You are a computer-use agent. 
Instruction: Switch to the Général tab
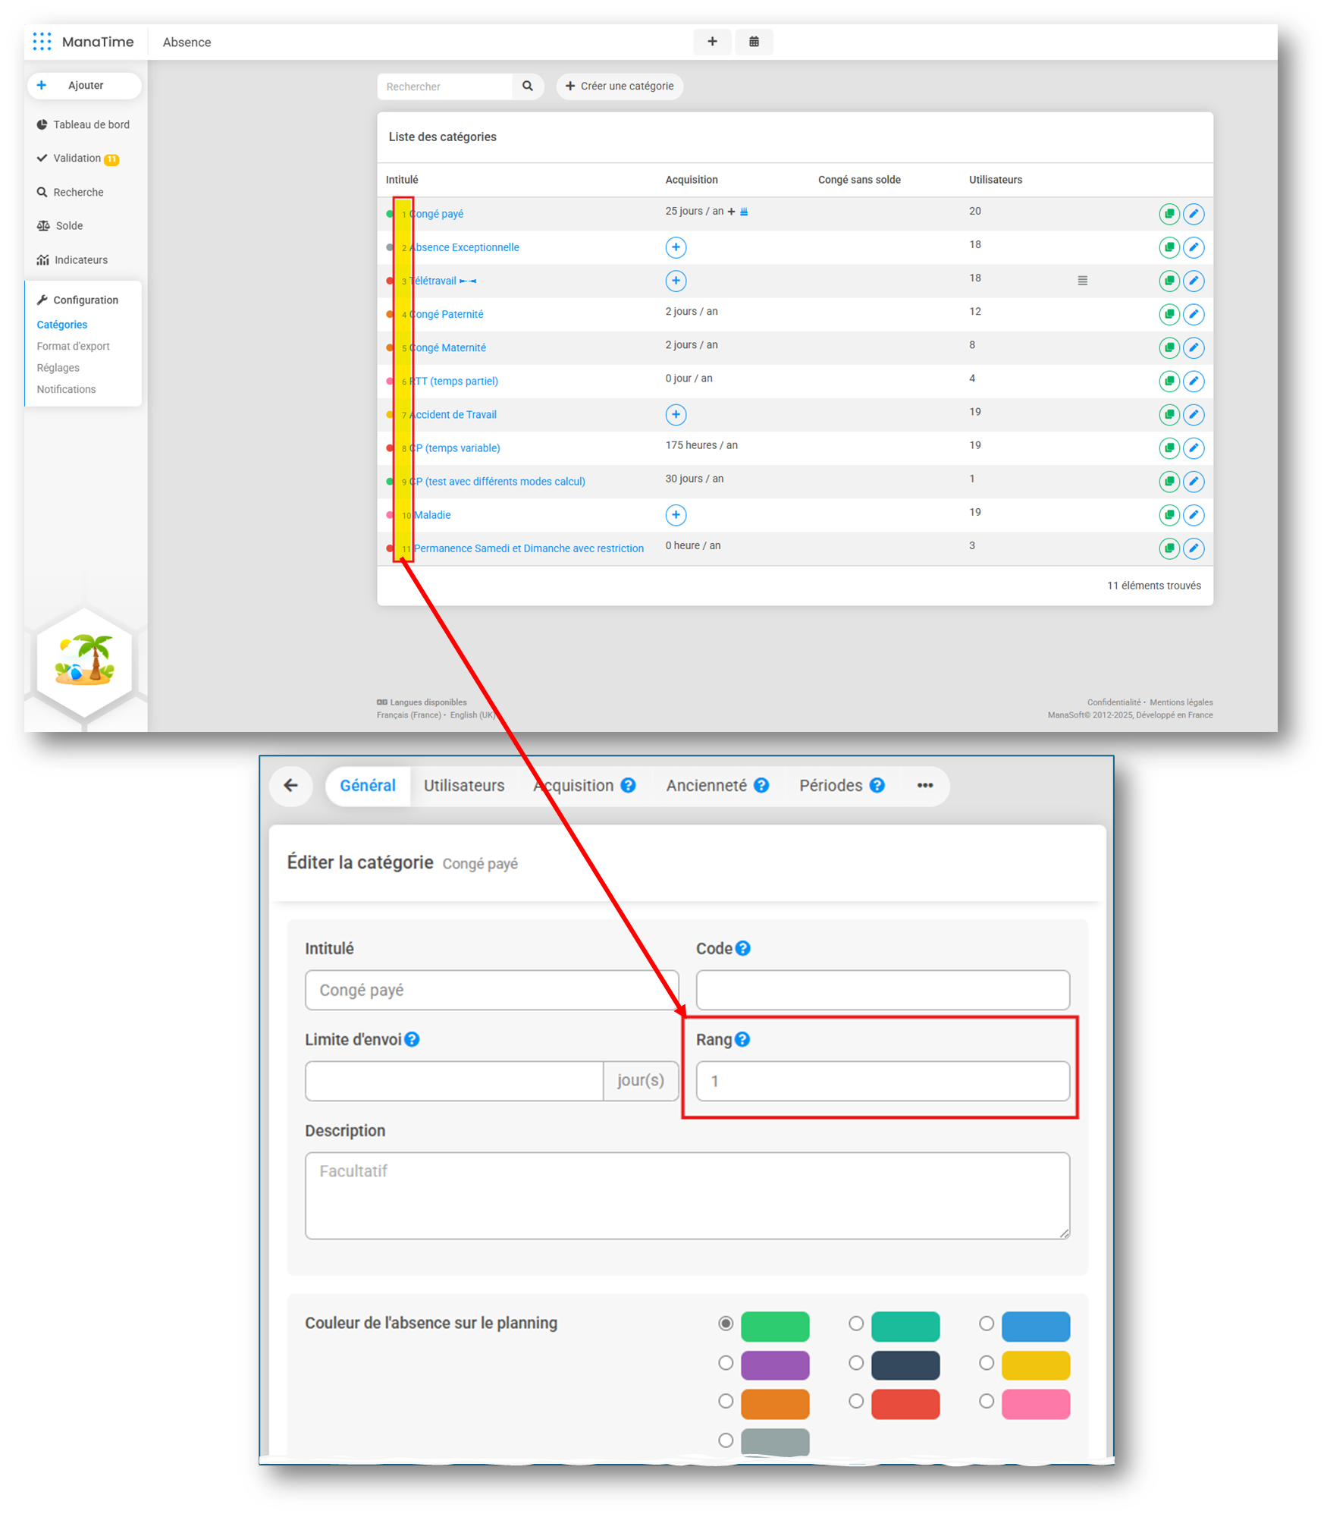click(x=368, y=785)
